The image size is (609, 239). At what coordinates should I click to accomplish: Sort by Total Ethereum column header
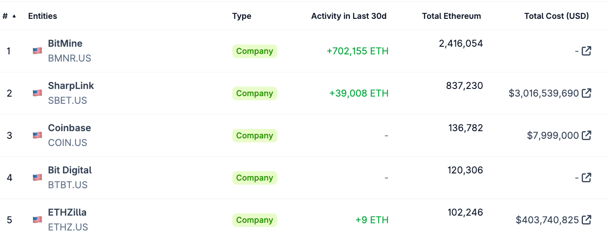click(451, 16)
